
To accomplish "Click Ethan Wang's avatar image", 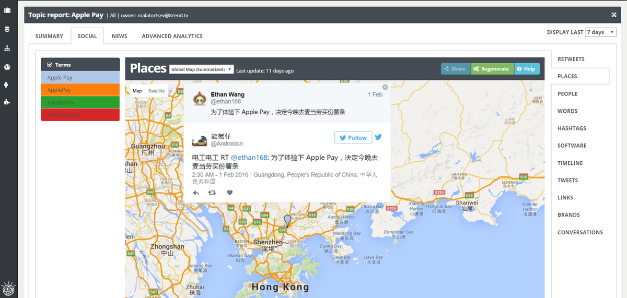I will [x=200, y=98].
